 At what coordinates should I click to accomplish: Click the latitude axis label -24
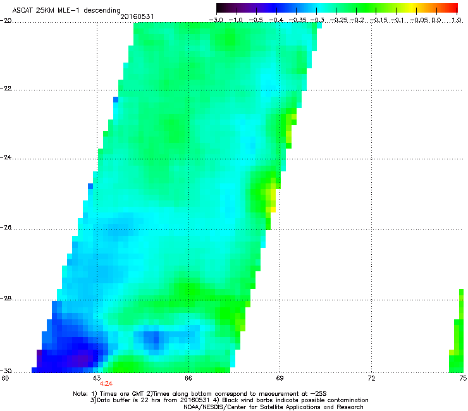pyautogui.click(x=6, y=157)
